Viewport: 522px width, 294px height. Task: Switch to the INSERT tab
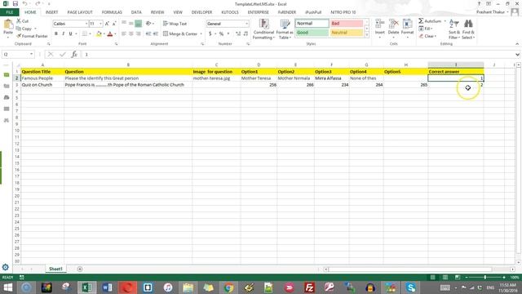[51, 12]
